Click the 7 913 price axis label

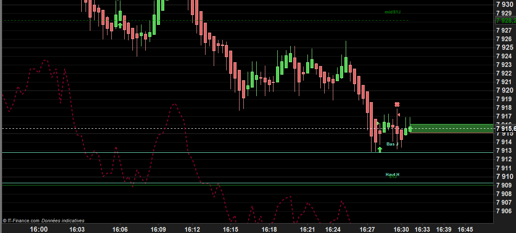point(504,150)
